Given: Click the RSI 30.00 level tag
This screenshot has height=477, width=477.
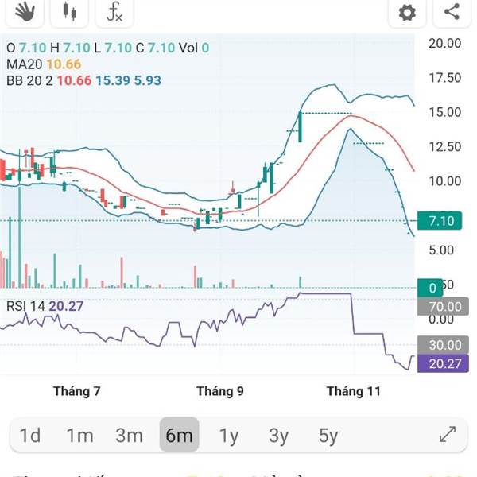Looking at the screenshot, I should click(443, 345).
